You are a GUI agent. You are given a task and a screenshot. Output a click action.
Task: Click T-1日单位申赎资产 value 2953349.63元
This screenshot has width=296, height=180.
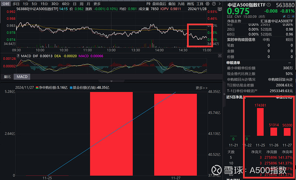click(x=281, y=91)
